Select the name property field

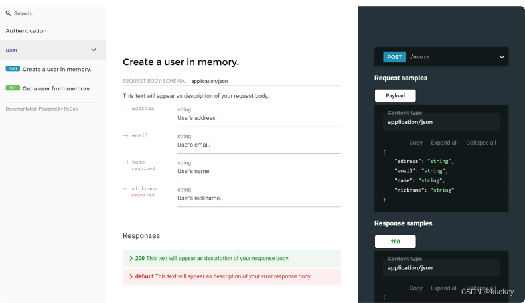pyautogui.click(x=138, y=162)
